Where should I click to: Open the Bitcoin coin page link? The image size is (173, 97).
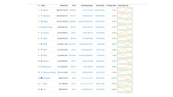point(46,10)
